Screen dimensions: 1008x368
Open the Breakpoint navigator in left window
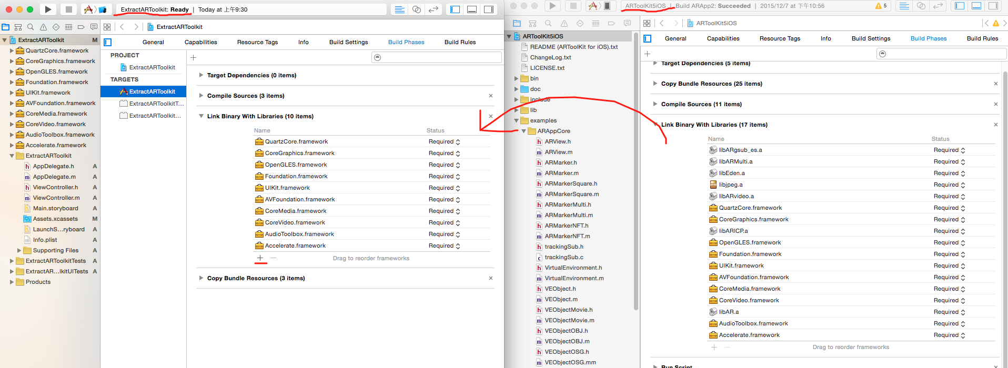81,27
